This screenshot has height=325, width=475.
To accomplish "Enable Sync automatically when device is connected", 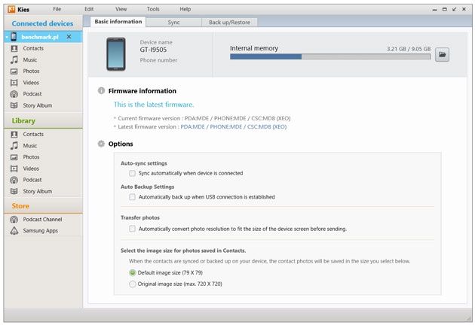I will point(132,173).
